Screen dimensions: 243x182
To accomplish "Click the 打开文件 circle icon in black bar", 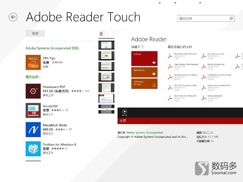I will coord(125,111).
